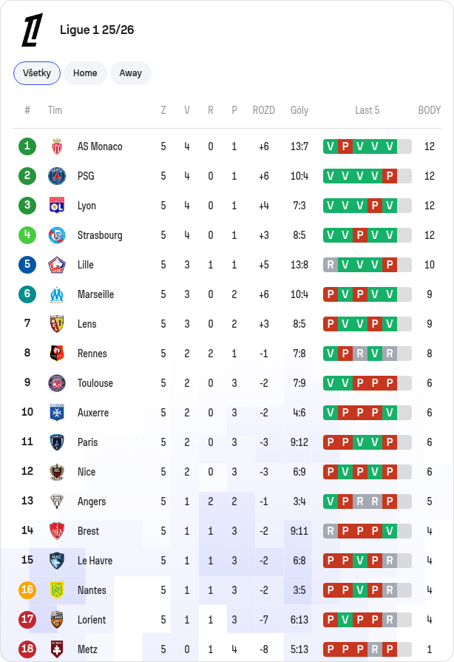454x662 pixels.
Task: Click the Lorient team name
Action: (92, 619)
